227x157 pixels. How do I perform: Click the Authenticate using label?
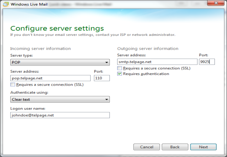pyautogui.click(x=29, y=92)
